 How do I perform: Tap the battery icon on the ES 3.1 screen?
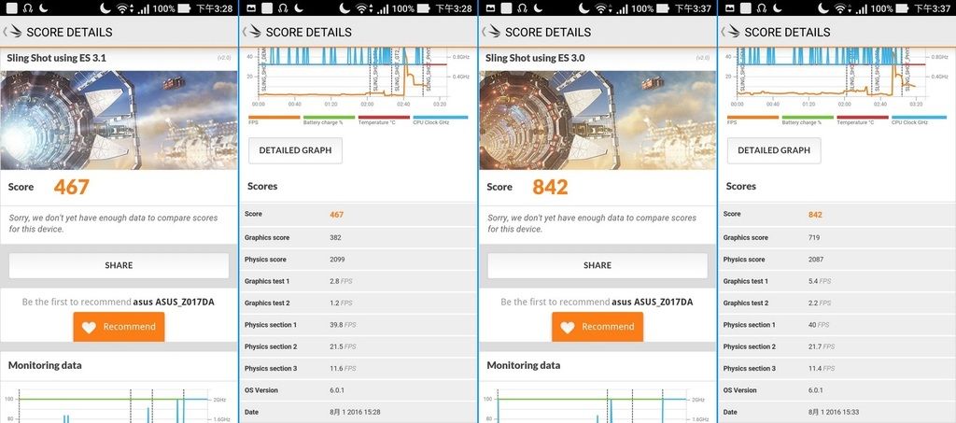[x=184, y=8]
